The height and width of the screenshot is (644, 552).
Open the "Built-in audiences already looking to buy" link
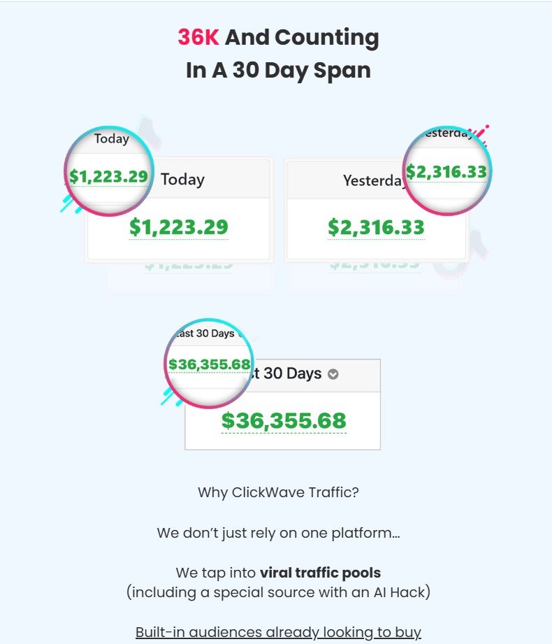tap(278, 632)
